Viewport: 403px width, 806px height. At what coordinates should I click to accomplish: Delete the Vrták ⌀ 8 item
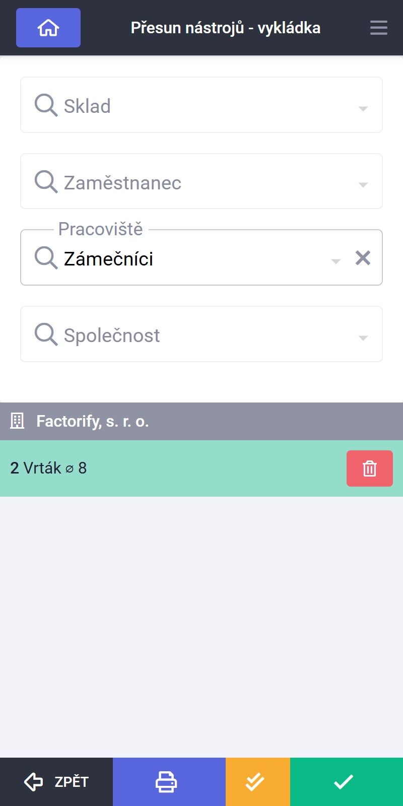(370, 468)
